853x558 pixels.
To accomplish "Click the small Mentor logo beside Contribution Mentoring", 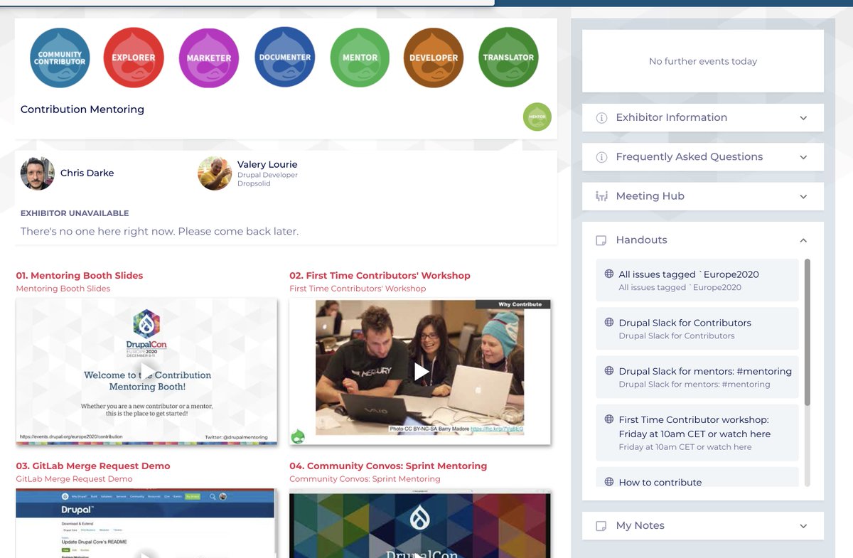I will coord(537,117).
